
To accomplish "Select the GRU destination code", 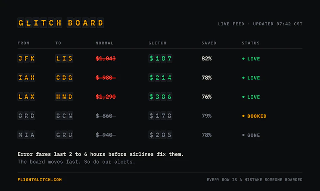I will point(64,135).
